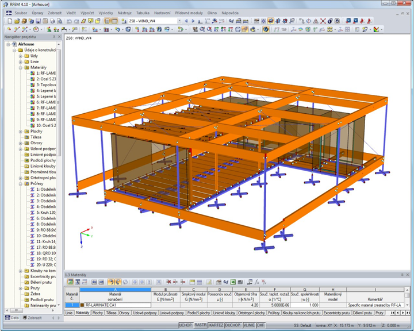
Task: Toggle OUCHOP object snap in status bar
Action: (233, 325)
